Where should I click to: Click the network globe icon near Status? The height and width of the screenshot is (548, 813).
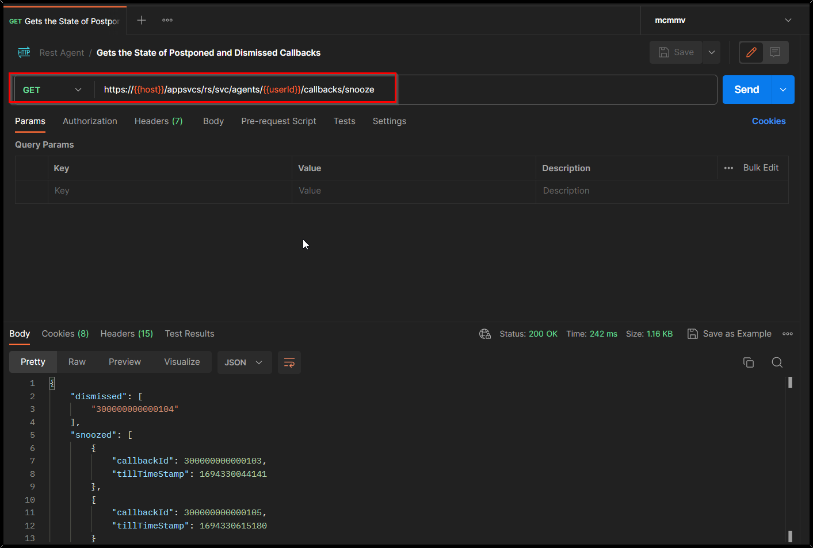point(485,334)
